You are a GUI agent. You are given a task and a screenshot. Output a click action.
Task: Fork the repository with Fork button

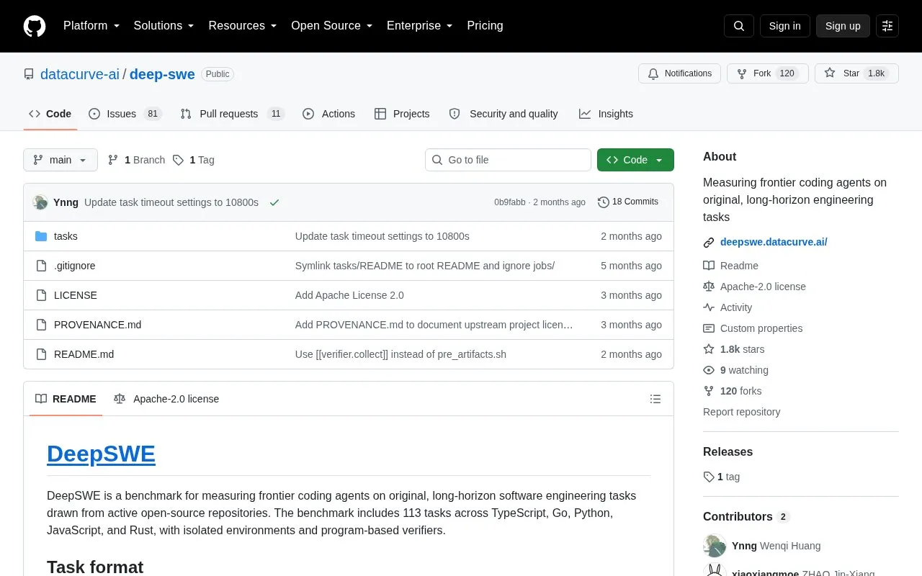pos(768,73)
